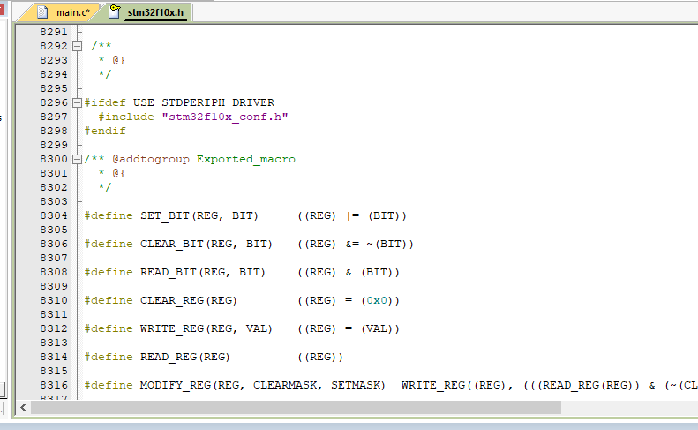Click line number 8296 in the margin

click(54, 102)
